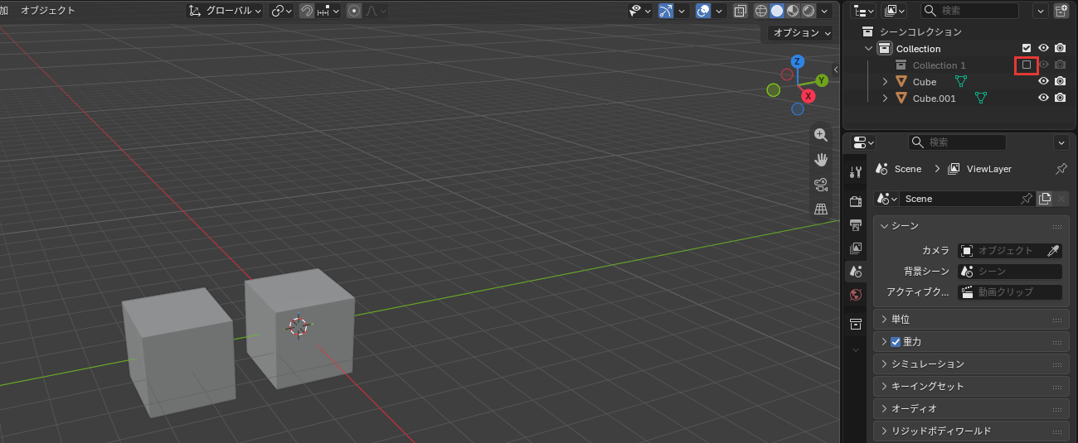
Task: Toggle proportional editing circle icon
Action: click(354, 11)
